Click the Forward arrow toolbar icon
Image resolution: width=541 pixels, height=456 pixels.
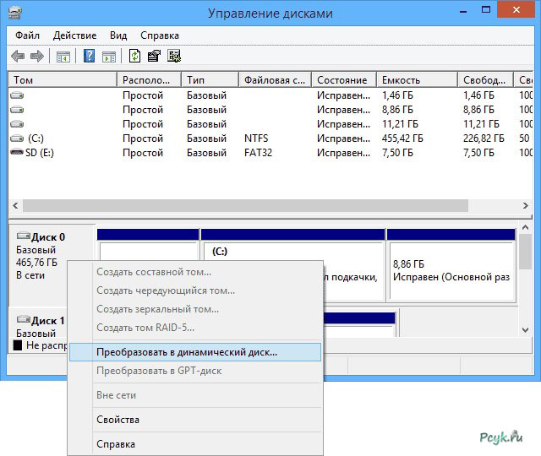[x=37, y=56]
